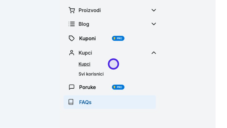Click the PRO badge beside Kuponi
Image resolution: width=227 pixels, height=128 pixels.
click(118, 38)
